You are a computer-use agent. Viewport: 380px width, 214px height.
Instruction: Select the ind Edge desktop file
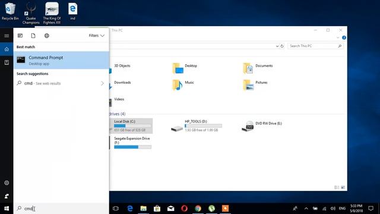click(x=72, y=11)
